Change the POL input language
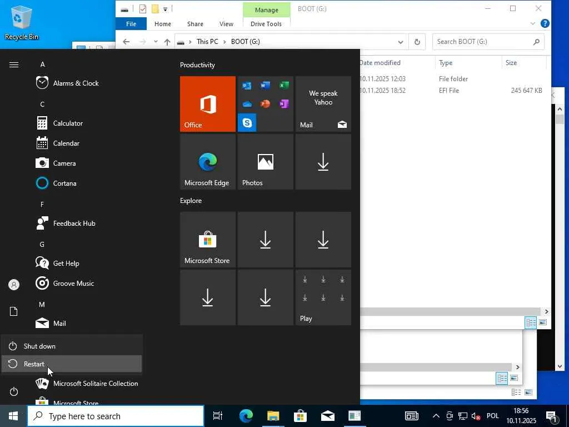The height and width of the screenshot is (427, 569). coord(492,416)
